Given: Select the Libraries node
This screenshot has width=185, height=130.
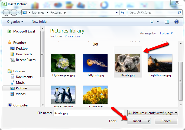Looking at the screenshot, I should 17,71.
